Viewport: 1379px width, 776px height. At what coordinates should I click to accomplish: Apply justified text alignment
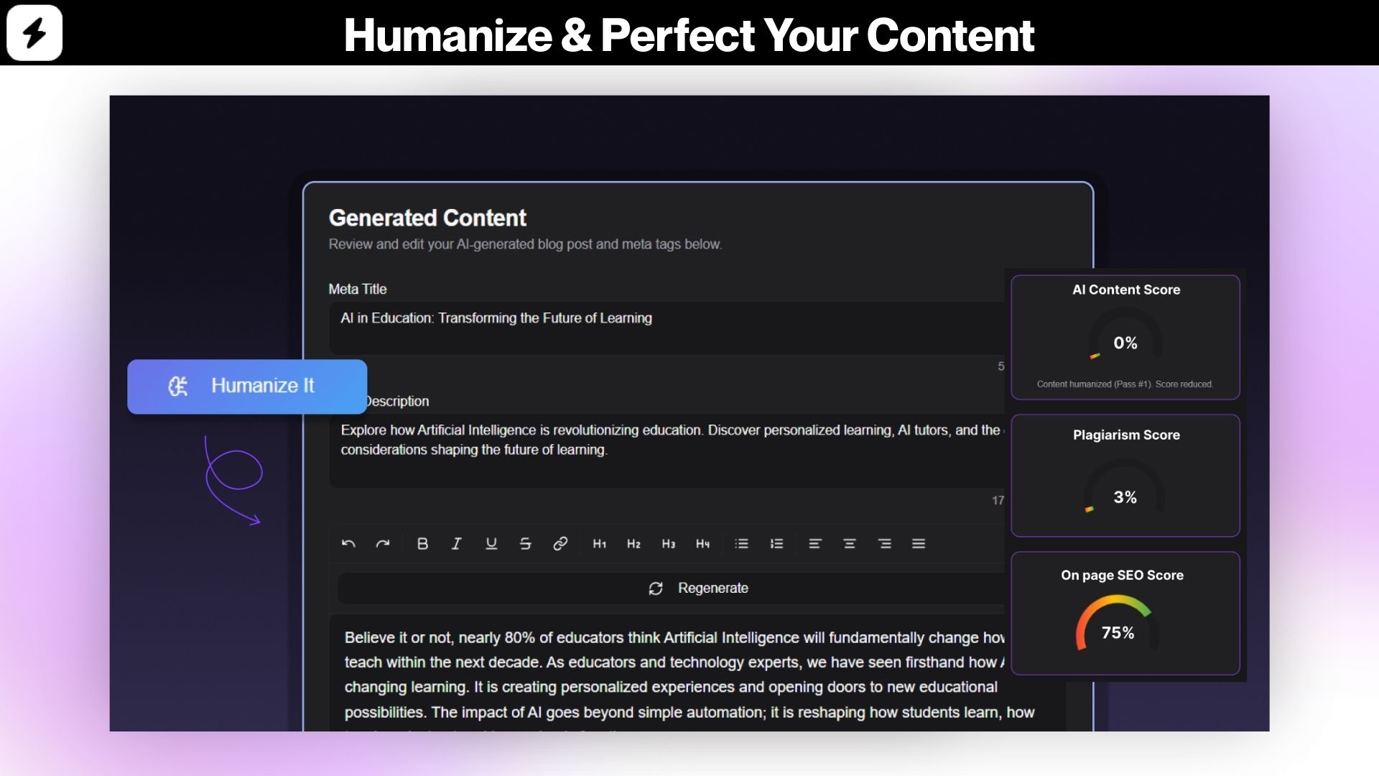tap(919, 544)
